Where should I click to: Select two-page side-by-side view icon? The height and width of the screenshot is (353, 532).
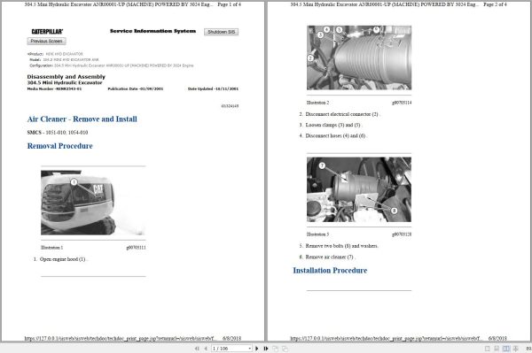pos(506,349)
